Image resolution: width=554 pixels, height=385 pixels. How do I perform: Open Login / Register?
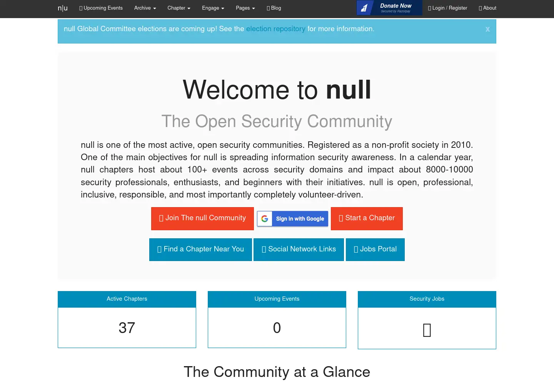(447, 8)
